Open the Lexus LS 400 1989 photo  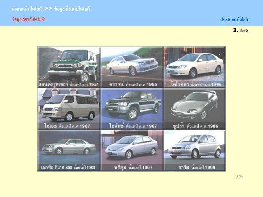[x=69, y=150]
